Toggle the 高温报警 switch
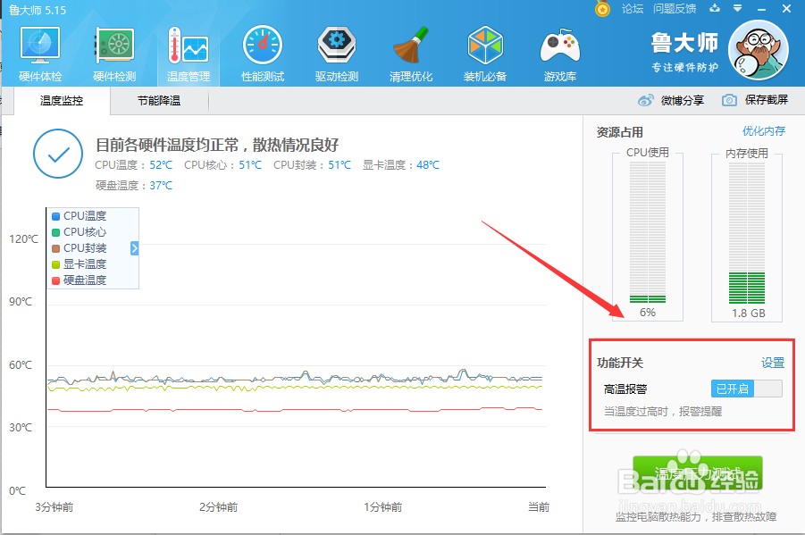805x535 pixels. click(x=746, y=389)
